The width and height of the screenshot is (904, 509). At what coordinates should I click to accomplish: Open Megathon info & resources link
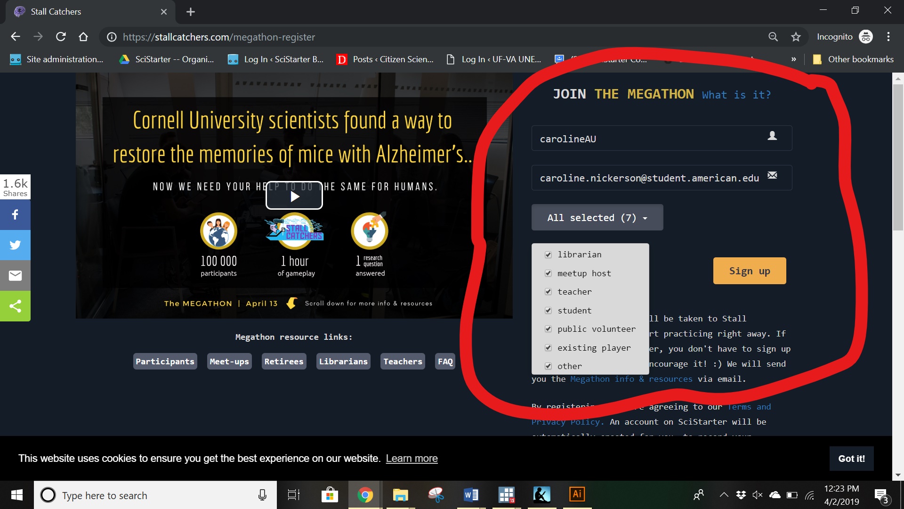631,379
